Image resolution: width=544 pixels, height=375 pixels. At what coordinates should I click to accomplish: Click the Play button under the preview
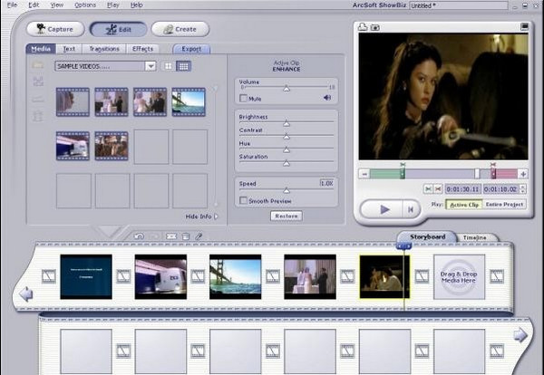pos(384,209)
